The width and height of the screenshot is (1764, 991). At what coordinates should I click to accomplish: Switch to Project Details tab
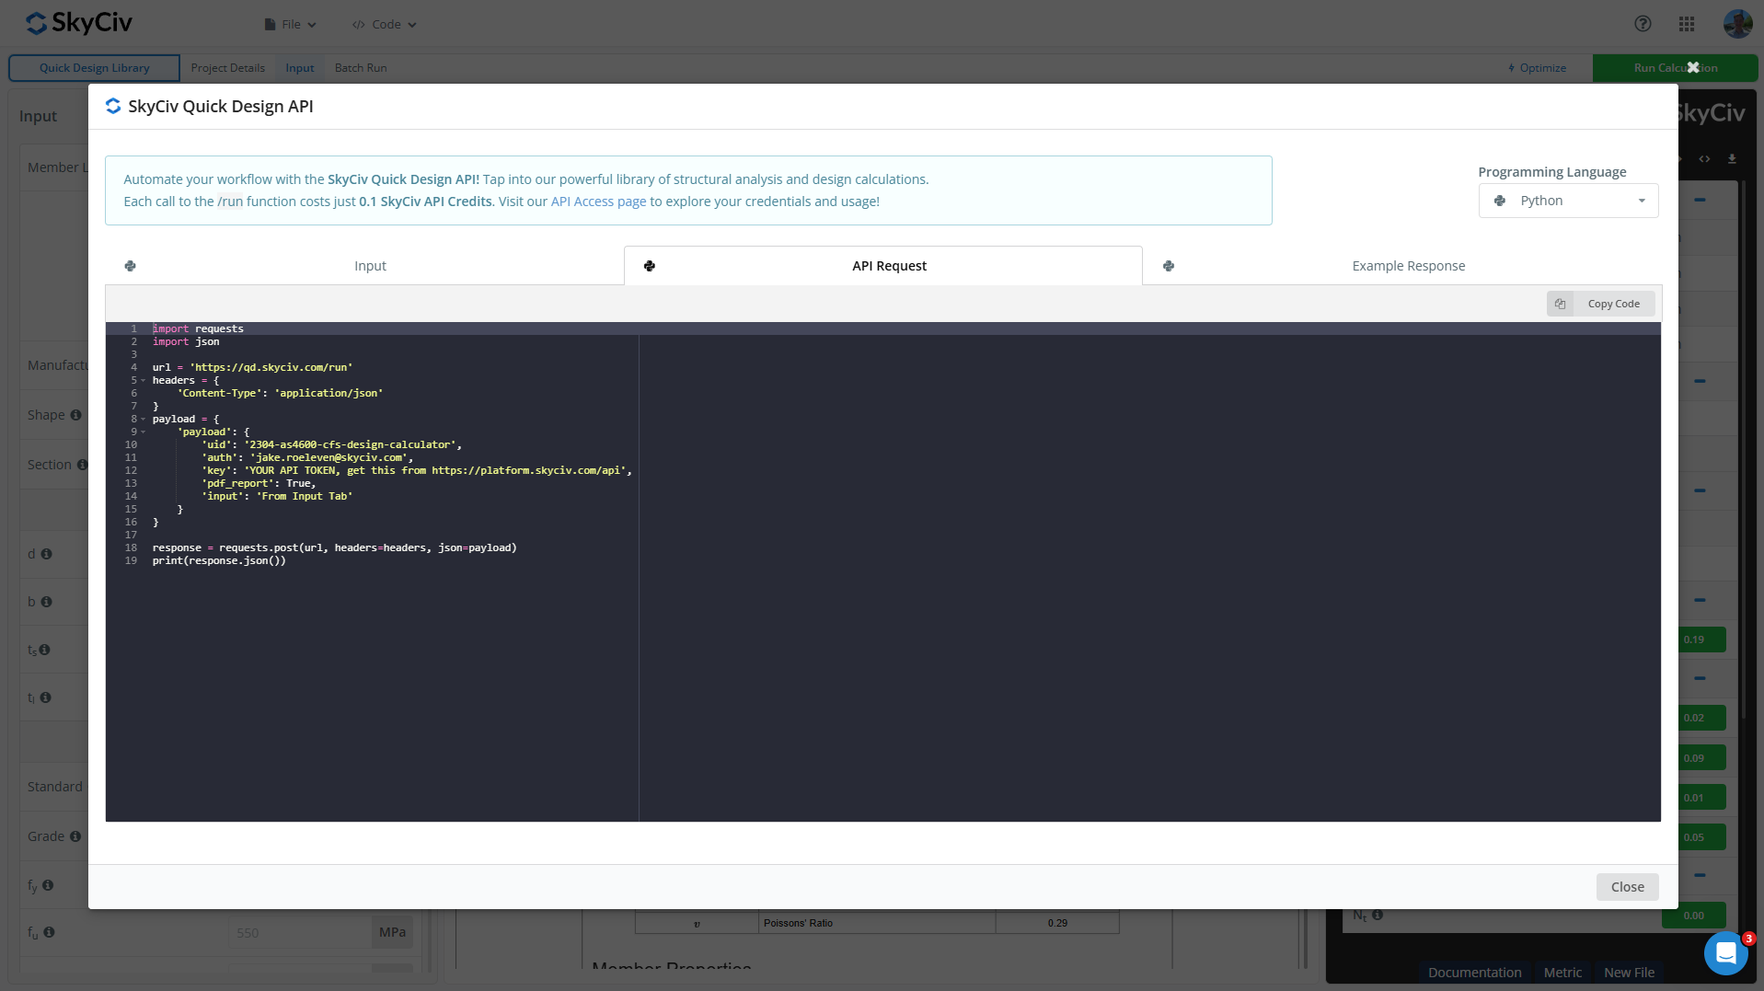[x=227, y=68]
